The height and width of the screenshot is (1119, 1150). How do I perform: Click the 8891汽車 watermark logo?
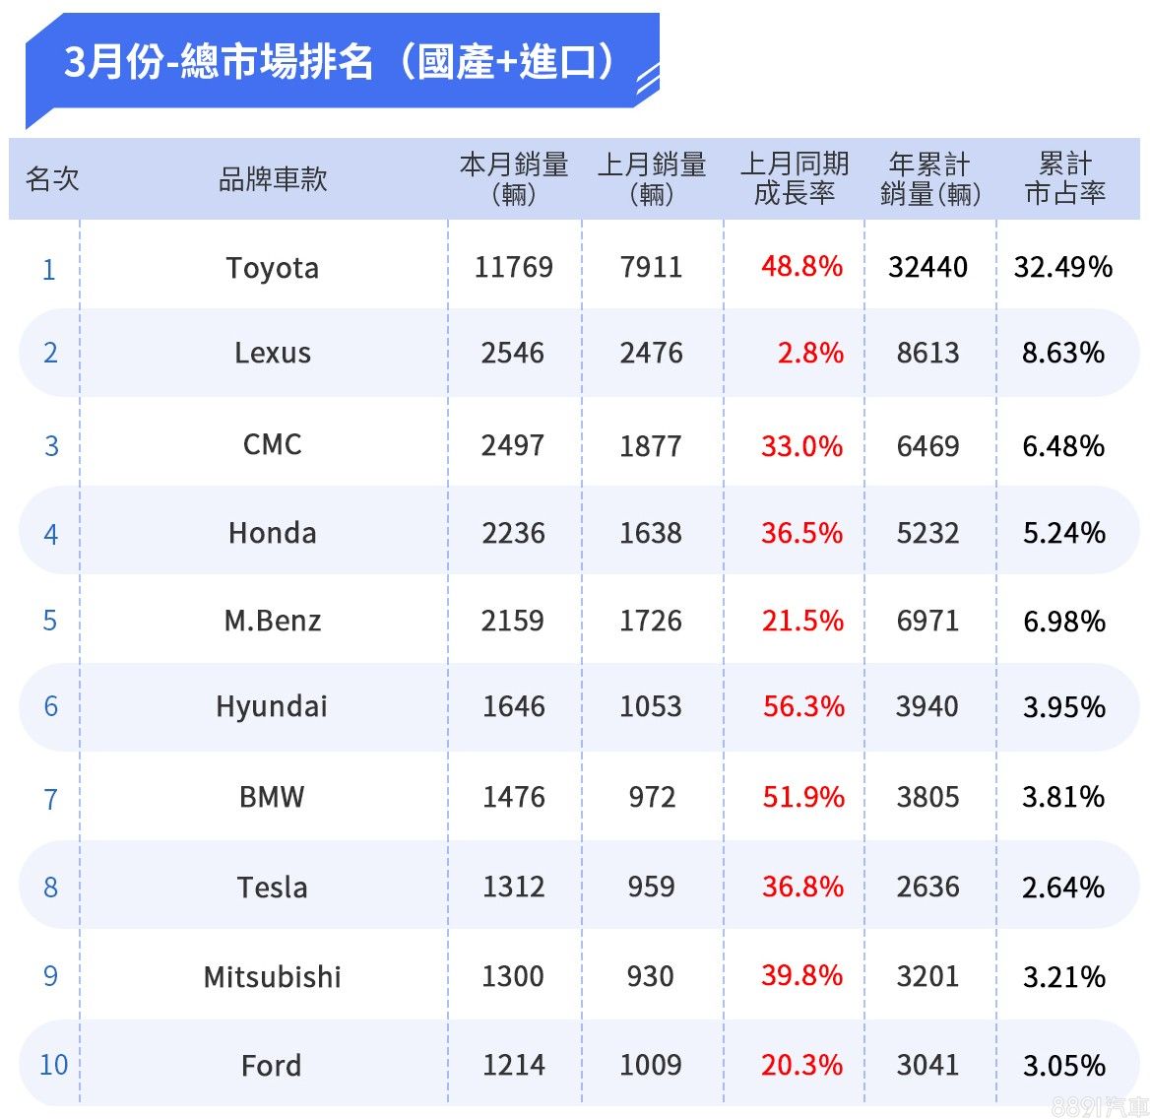1100,1106
